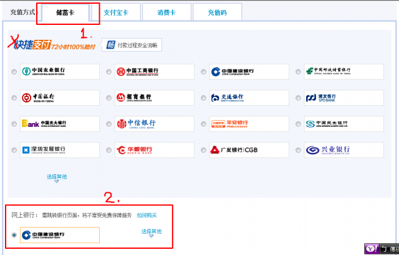Toggle the online-banking 中国建设银行 radio button

14,235
